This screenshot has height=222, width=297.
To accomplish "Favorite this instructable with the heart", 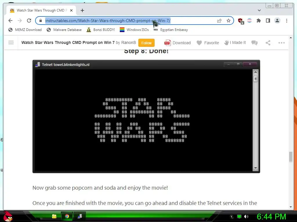I will click(x=208, y=43).
